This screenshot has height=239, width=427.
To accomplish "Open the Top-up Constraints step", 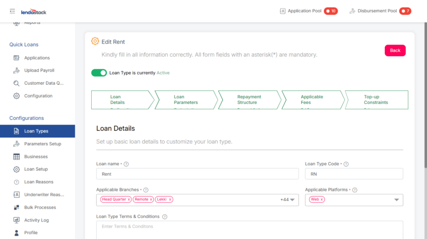I will click(376, 100).
